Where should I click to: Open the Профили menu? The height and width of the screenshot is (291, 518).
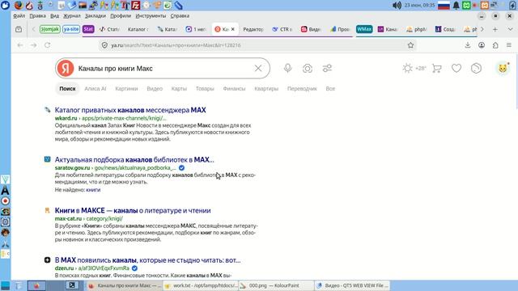121,16
